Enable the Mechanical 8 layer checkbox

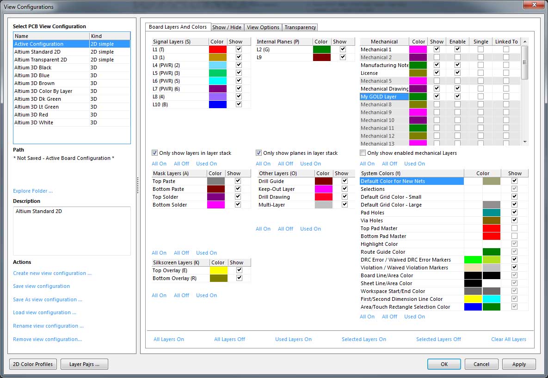point(457,104)
